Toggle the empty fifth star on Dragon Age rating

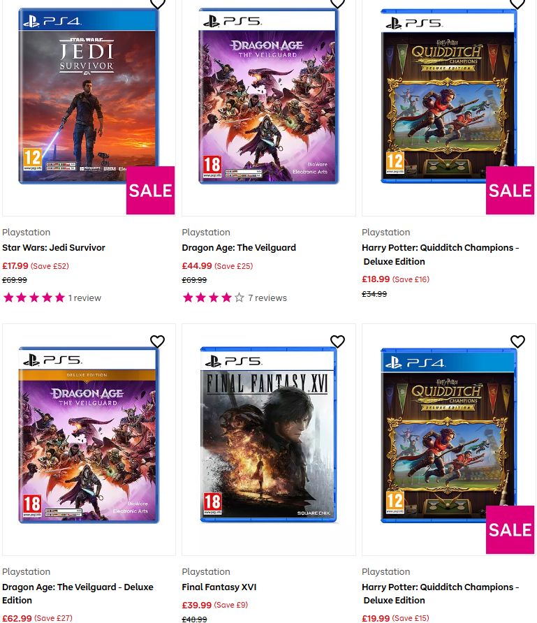point(238,298)
